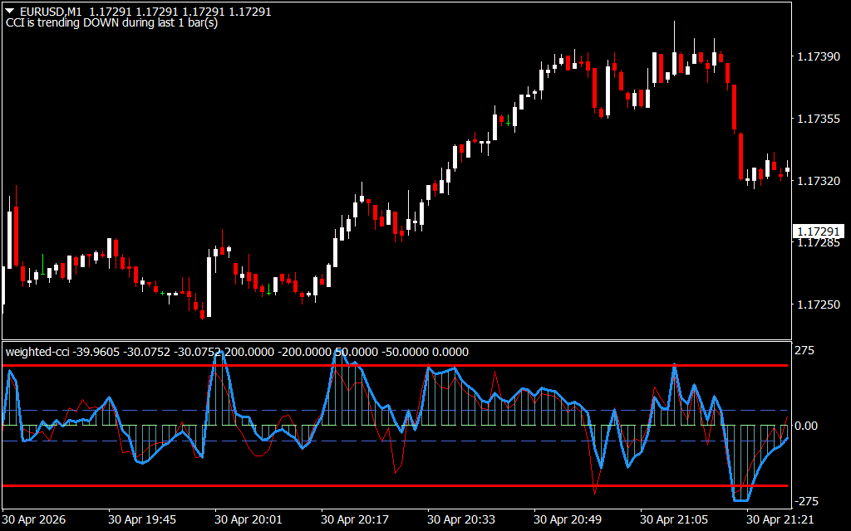The width and height of the screenshot is (851, 531).
Task: Select the 1.17390 price scale level
Action: (819, 56)
